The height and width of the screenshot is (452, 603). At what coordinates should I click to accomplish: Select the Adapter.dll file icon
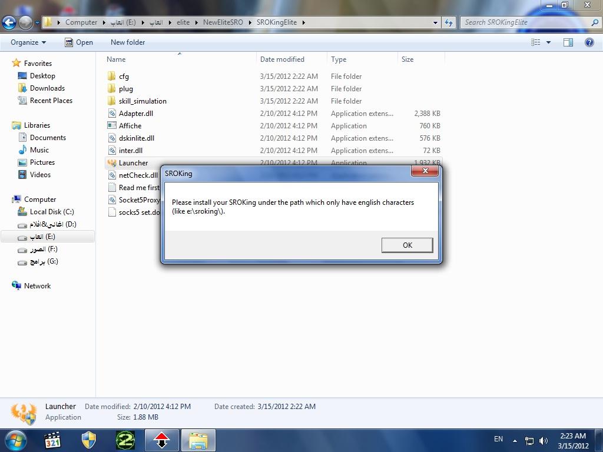(x=111, y=114)
